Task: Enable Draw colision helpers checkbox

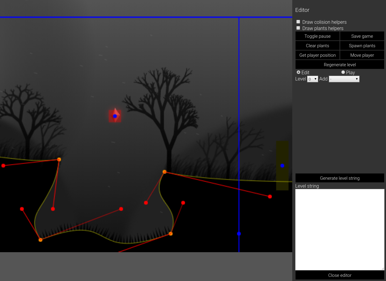Action: 298,22
